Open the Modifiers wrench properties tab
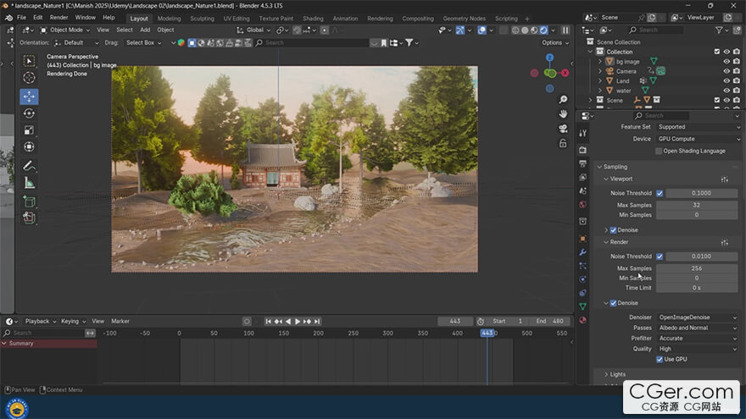Viewport: 746px width, 419px height. coord(582,252)
